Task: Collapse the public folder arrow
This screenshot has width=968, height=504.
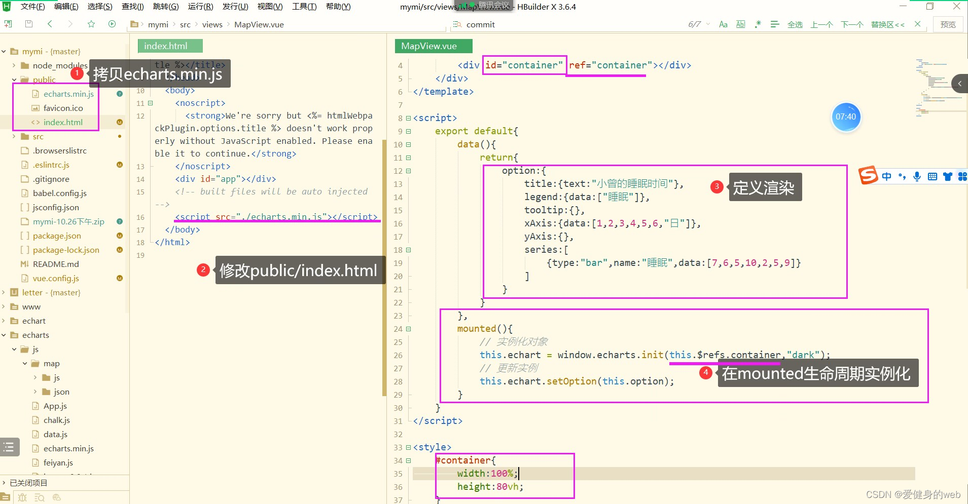Action: 14,80
